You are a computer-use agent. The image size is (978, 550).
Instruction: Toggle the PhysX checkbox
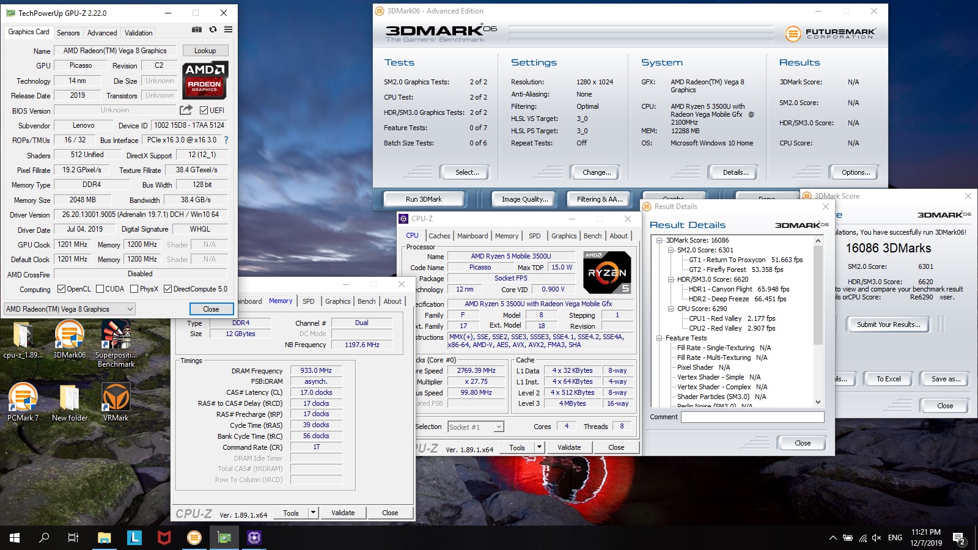(134, 289)
